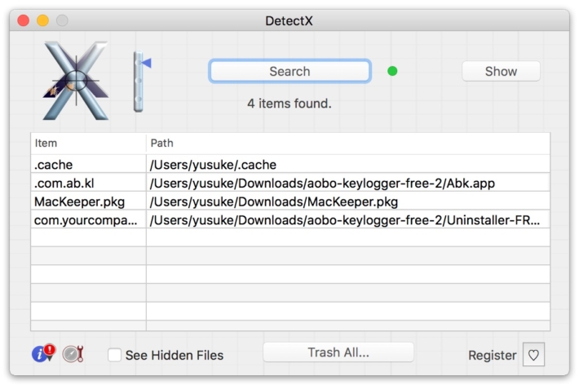Sort by the Path column header
The image size is (579, 385).
[x=348, y=143]
